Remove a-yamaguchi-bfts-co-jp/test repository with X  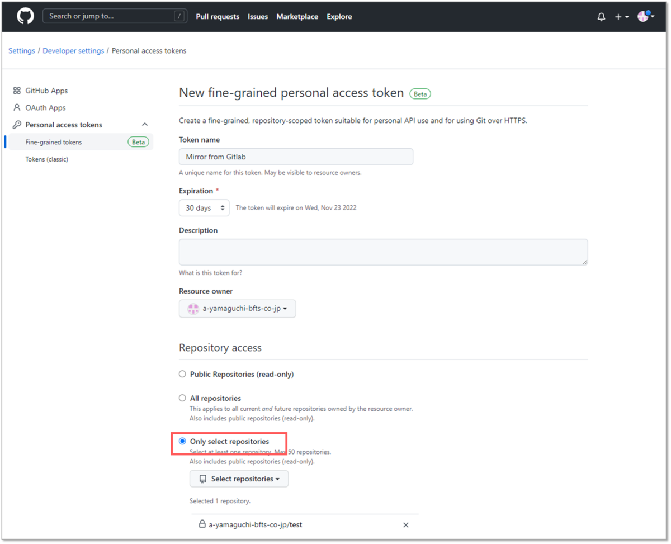pos(406,525)
